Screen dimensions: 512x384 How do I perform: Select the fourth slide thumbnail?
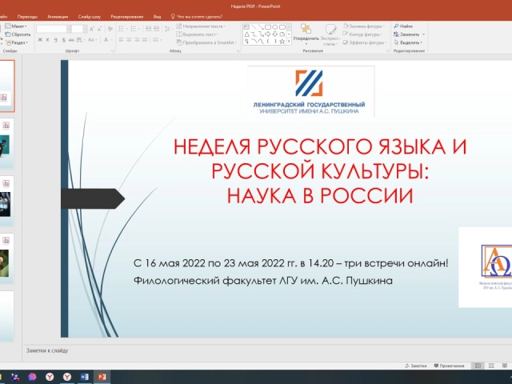pos(6,258)
